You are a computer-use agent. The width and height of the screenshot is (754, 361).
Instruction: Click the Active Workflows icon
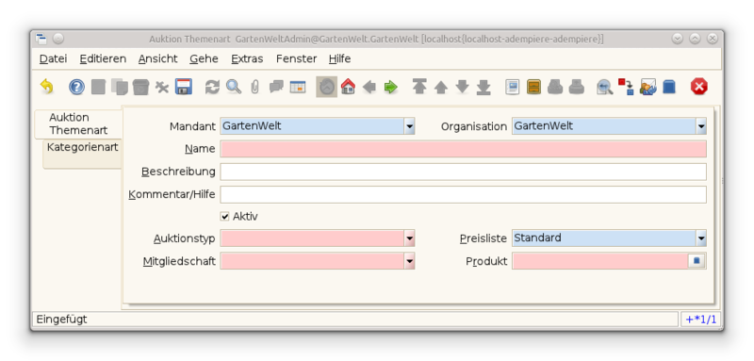click(626, 87)
